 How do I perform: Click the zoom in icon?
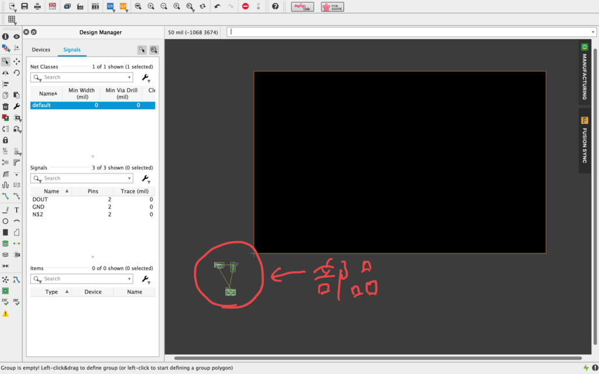pos(151,6)
